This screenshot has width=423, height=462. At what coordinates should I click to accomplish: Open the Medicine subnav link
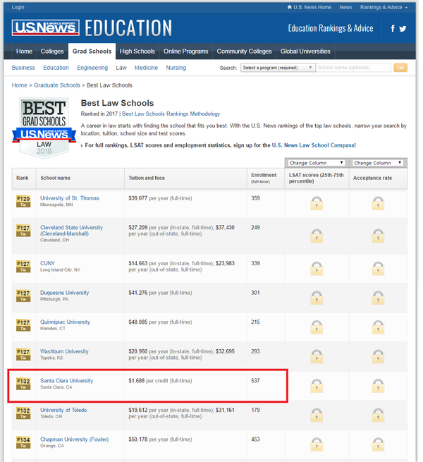[146, 68]
